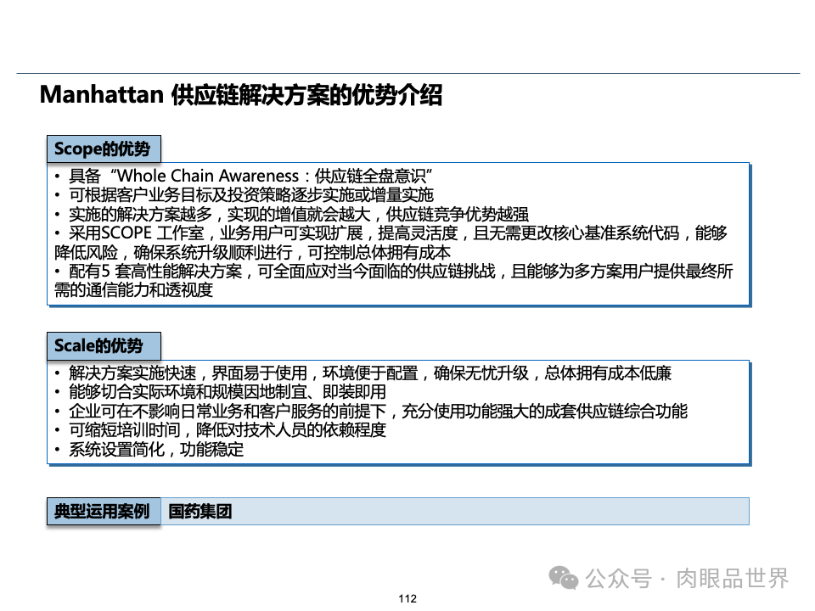
Task: Select bullet starting '企业可在不影响日常业务'
Action: 371,411
